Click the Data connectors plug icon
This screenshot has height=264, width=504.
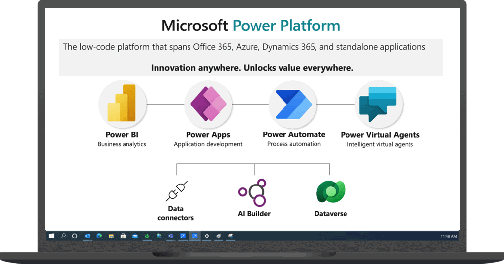pyautogui.click(x=177, y=191)
